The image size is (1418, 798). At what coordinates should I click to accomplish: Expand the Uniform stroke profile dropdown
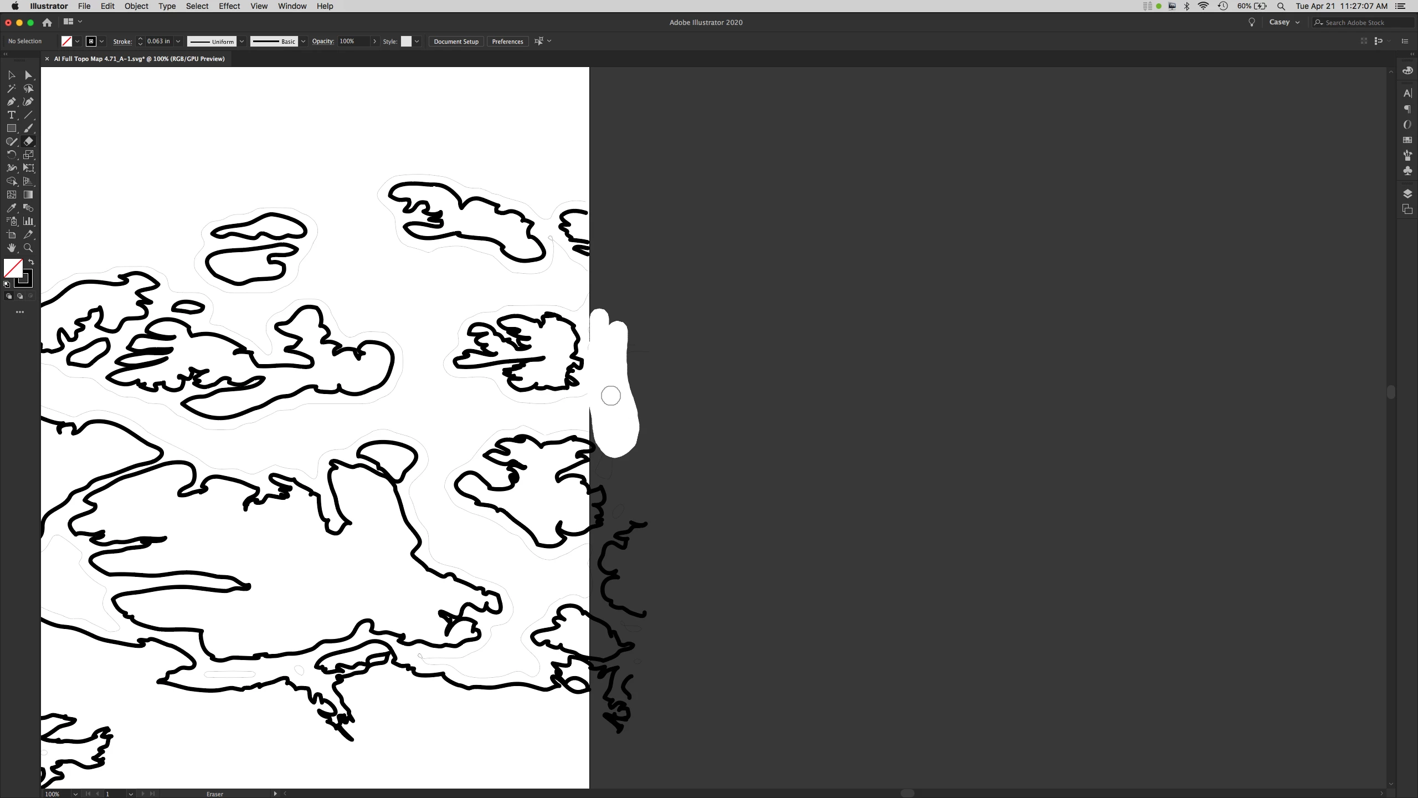[242, 42]
